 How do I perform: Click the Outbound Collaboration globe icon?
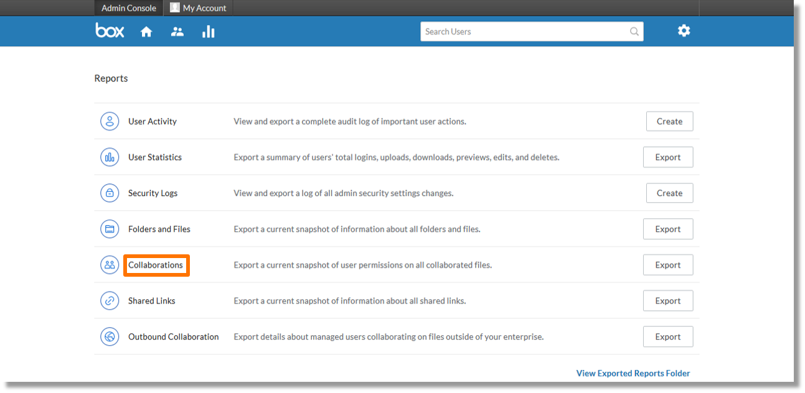pyautogui.click(x=110, y=337)
